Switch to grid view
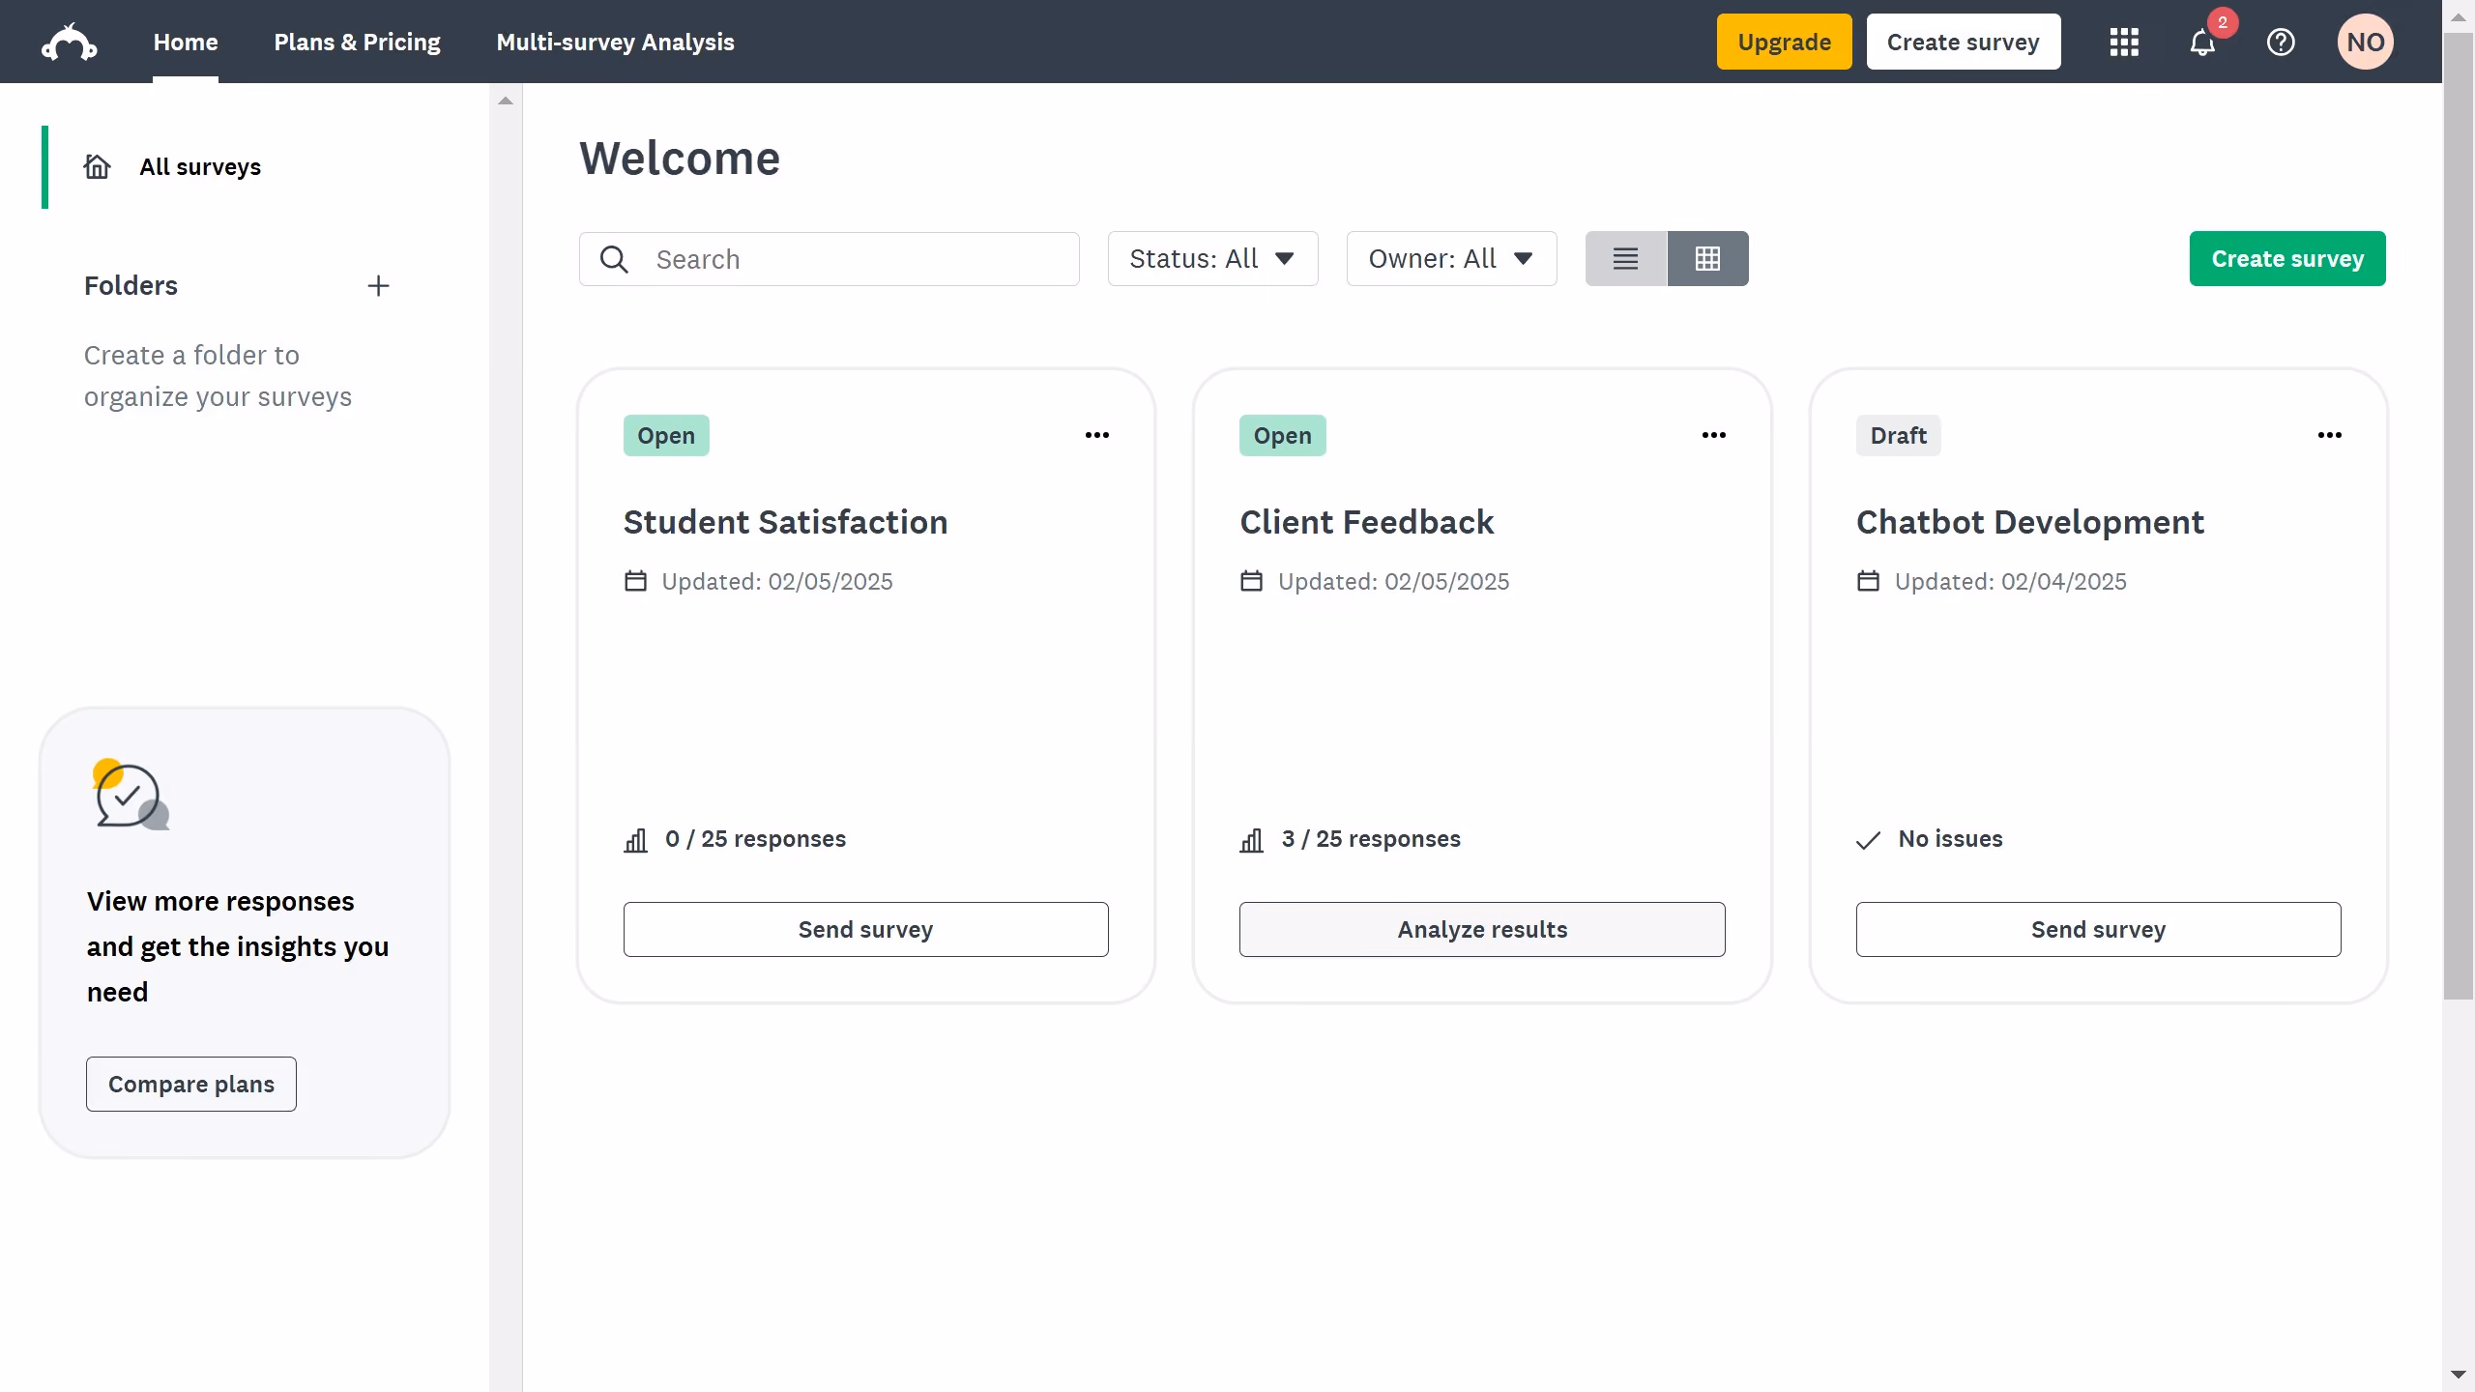Screen dimensions: 2475x1392 coord(1708,259)
